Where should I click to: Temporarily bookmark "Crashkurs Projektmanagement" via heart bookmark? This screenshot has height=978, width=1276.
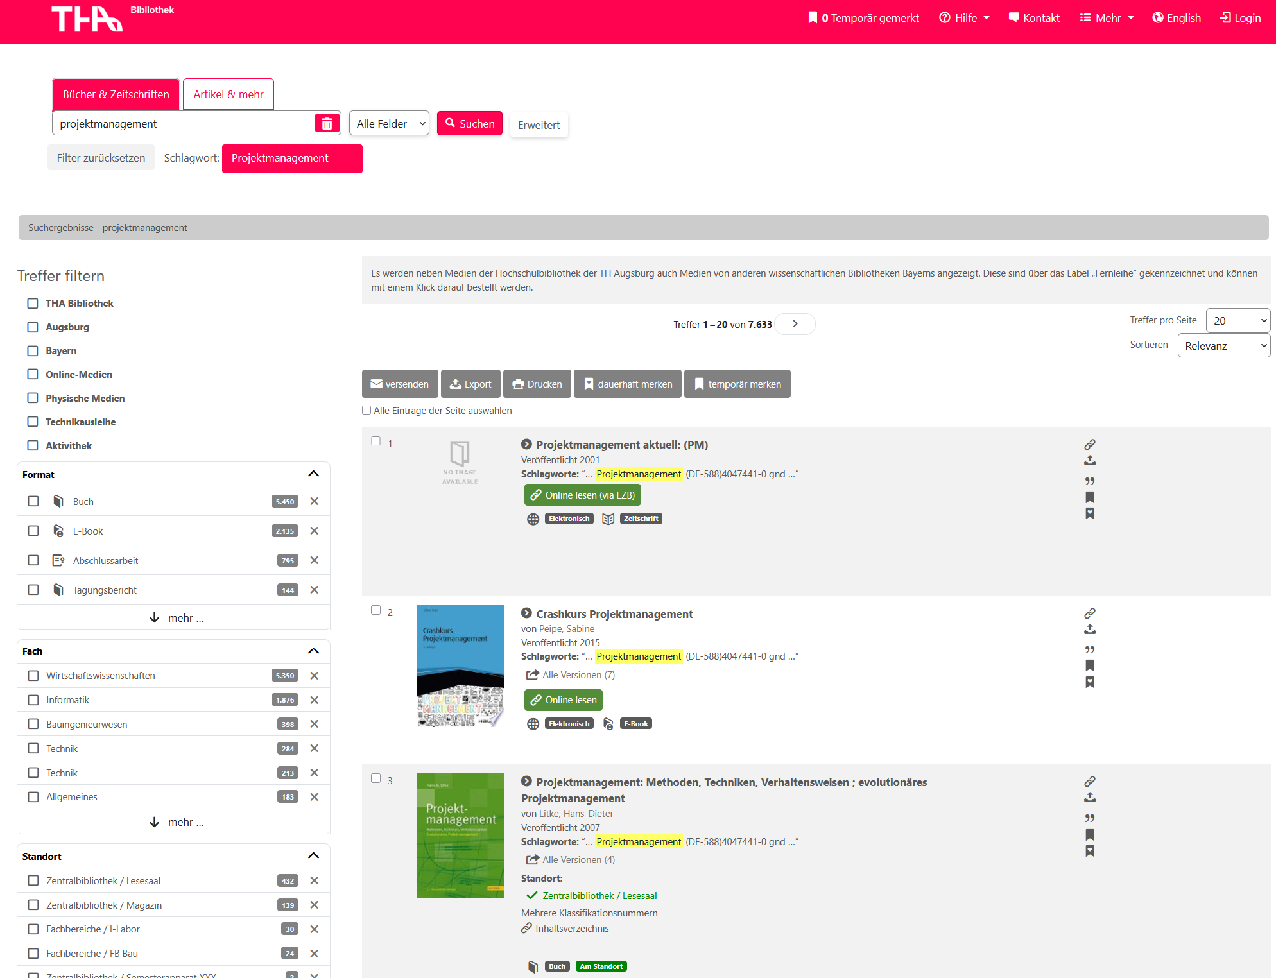[x=1090, y=682]
